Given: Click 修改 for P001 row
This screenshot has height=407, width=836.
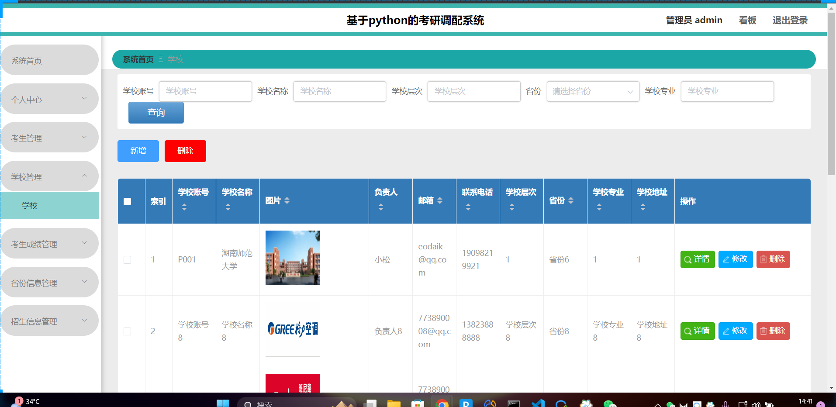Looking at the screenshot, I should click(736, 259).
